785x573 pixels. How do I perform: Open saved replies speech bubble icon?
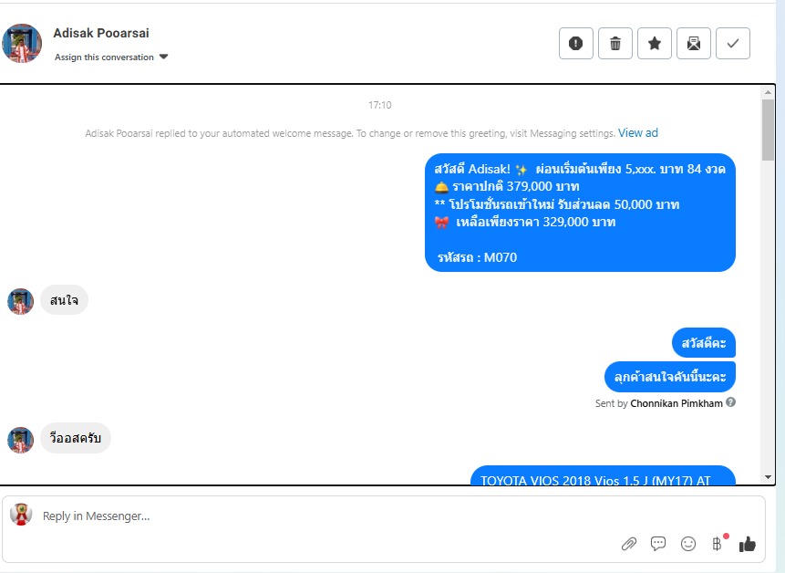pyautogui.click(x=658, y=544)
